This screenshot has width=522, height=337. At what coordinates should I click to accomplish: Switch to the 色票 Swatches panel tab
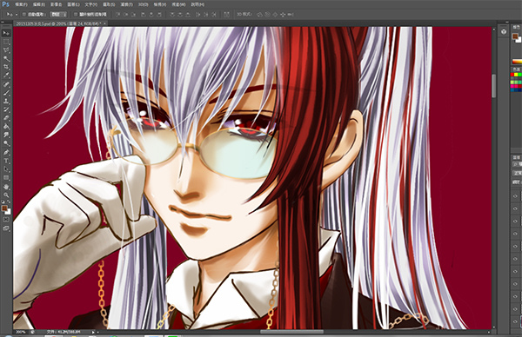point(516,69)
